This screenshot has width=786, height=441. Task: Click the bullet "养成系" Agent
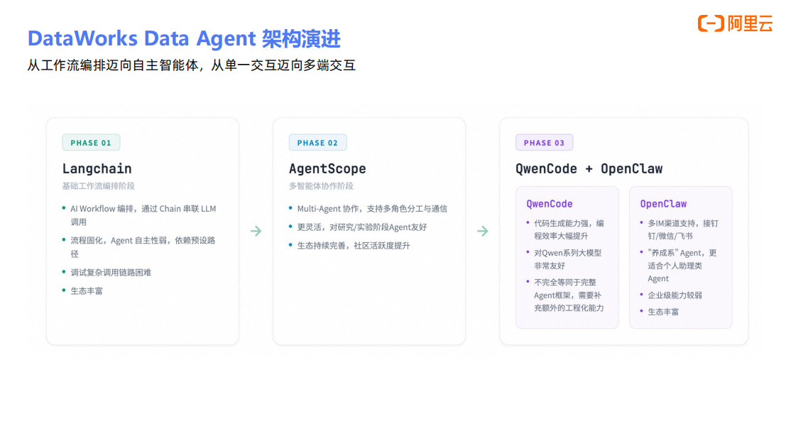click(682, 266)
